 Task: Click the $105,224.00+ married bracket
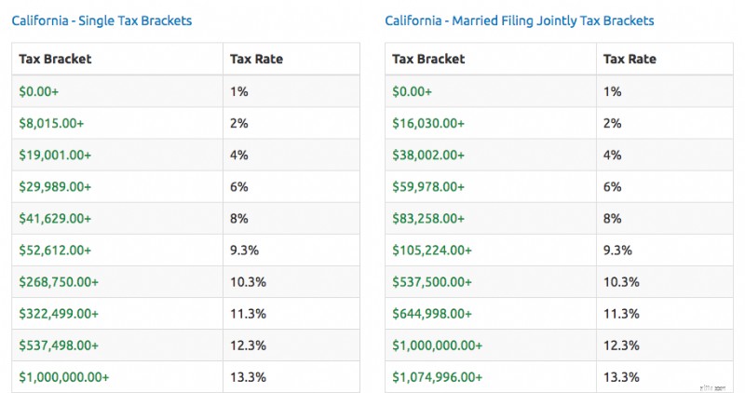pyautogui.click(x=432, y=251)
